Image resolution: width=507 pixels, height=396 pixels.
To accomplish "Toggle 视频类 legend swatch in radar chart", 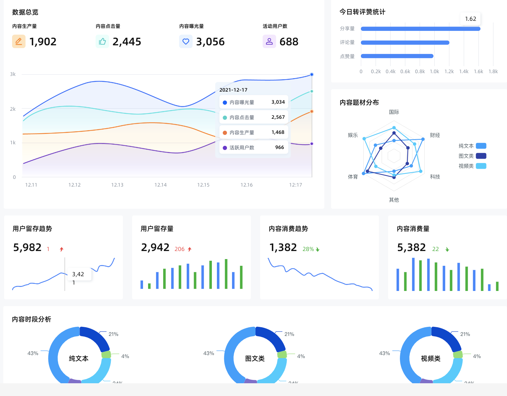I will (481, 166).
